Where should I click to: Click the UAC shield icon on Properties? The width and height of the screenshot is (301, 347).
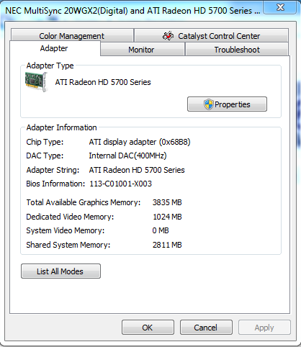pyautogui.click(x=208, y=104)
